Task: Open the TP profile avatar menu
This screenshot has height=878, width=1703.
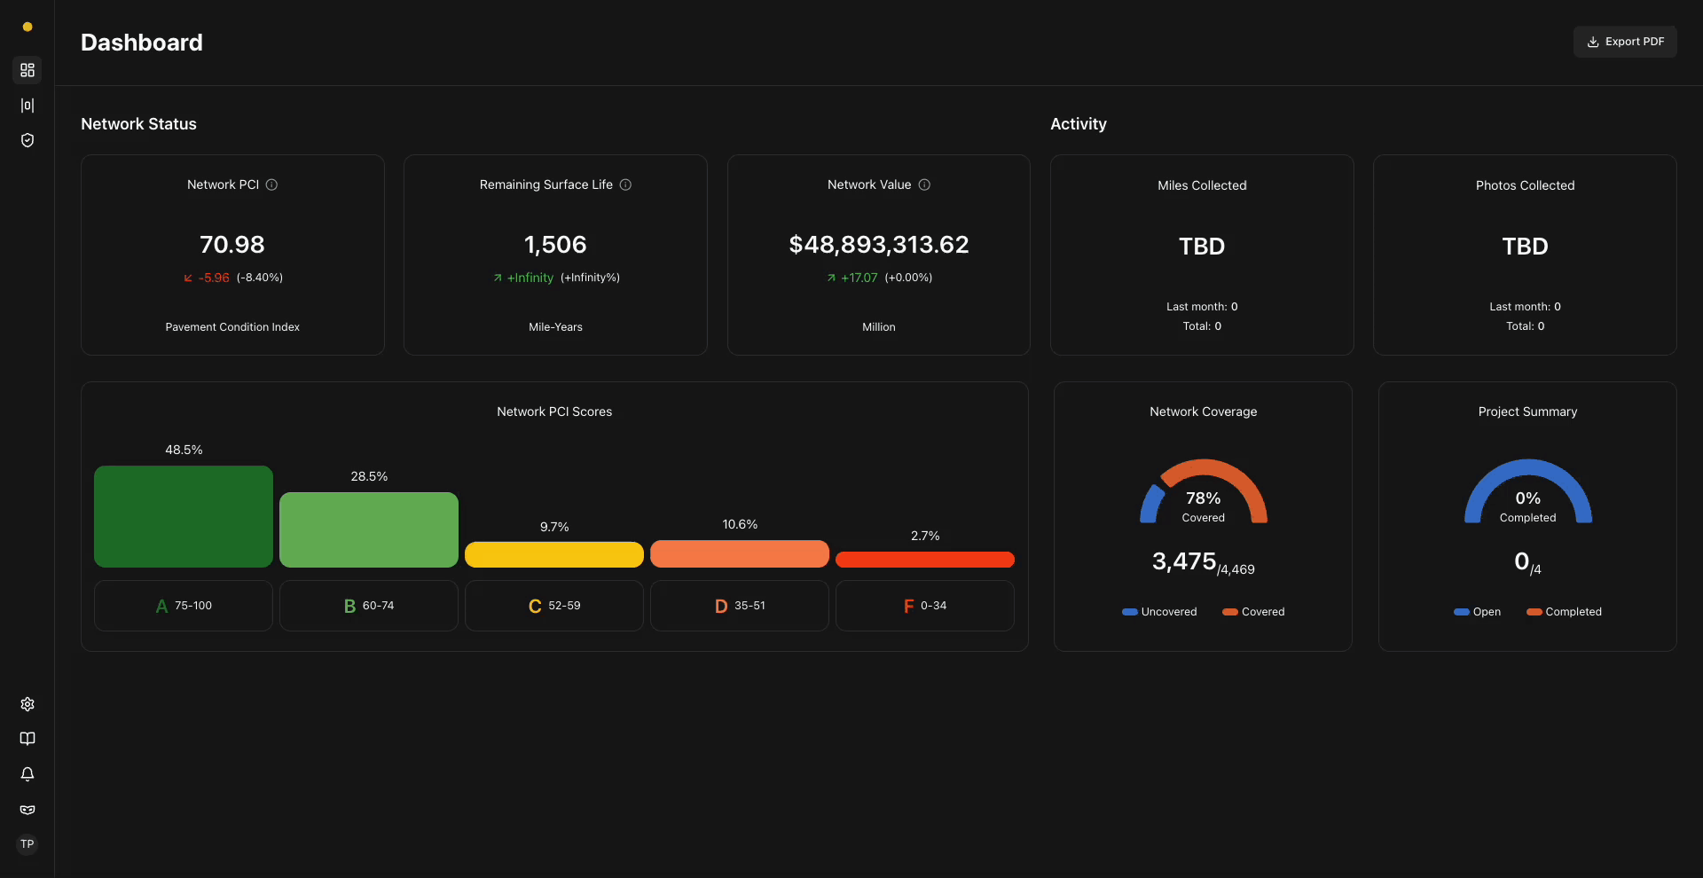Action: [x=27, y=844]
